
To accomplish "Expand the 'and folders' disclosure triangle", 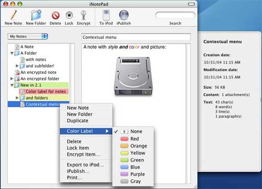I will pyautogui.click(x=17, y=98).
